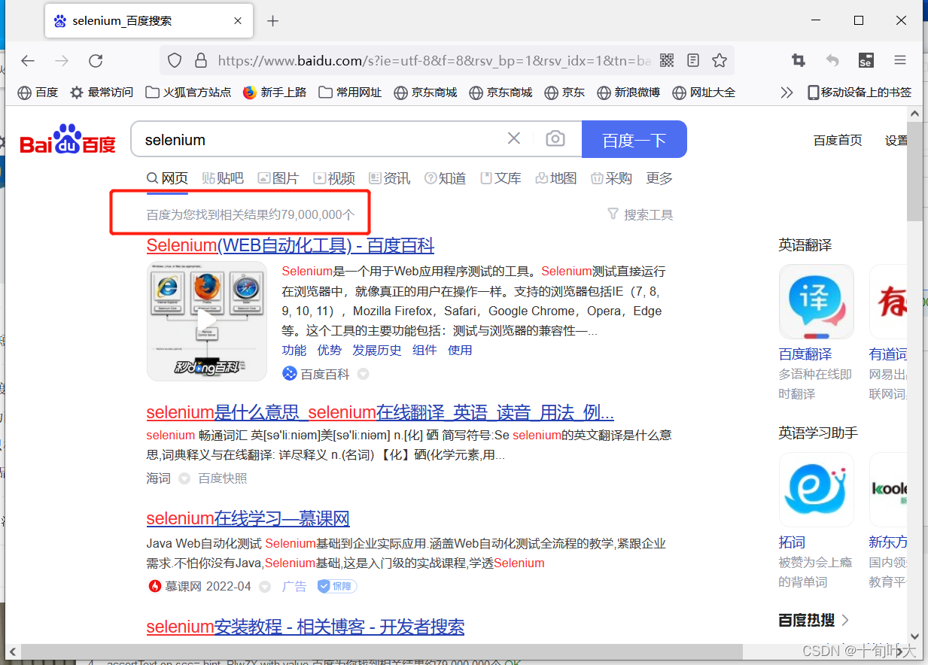Click the 广告 label on 慕课网 result
The image size is (928, 665).
294,586
